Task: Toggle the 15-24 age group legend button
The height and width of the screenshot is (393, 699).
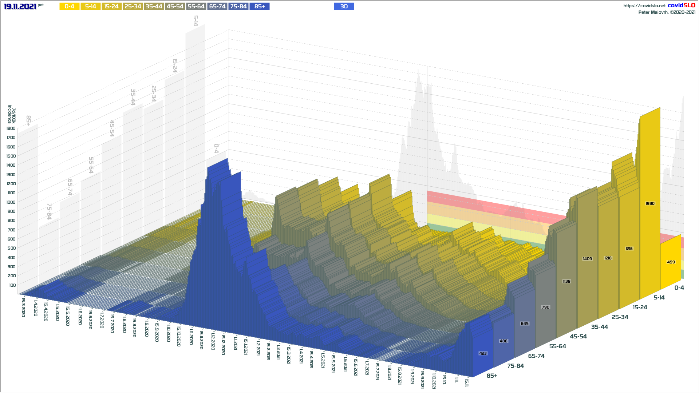Action: [111, 7]
